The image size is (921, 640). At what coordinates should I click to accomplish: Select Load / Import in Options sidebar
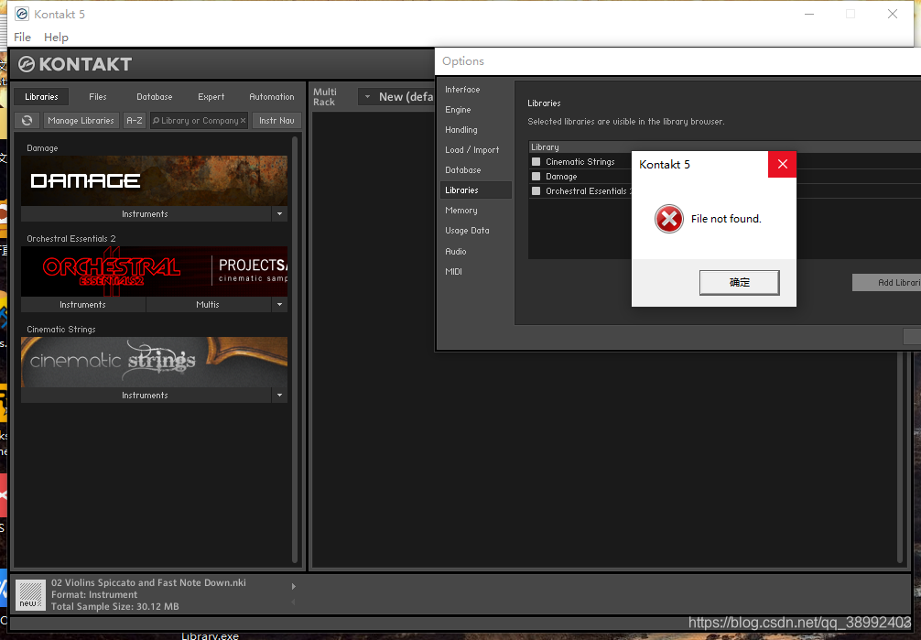point(472,150)
